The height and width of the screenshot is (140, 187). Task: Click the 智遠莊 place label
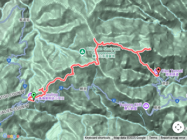tap(25, 20)
